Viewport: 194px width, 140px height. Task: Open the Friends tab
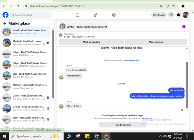pyautogui.click(x=95, y=15)
